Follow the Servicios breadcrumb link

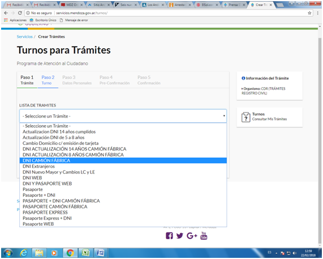(x=24, y=37)
